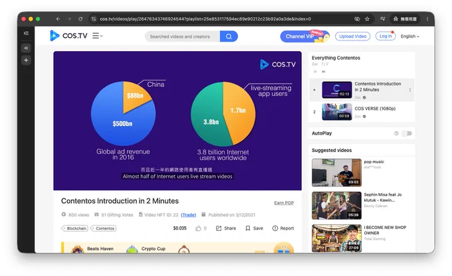The height and width of the screenshot is (276, 452).
Task: Select the COS VERSE (1080p) thumbnail
Action: [337, 111]
